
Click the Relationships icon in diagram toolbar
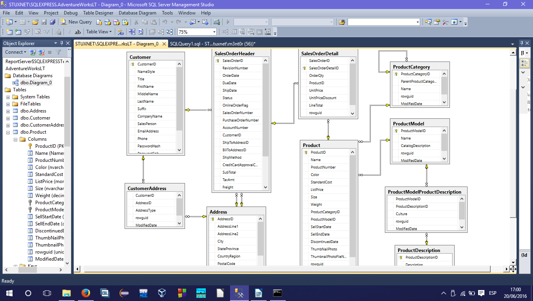click(225, 32)
